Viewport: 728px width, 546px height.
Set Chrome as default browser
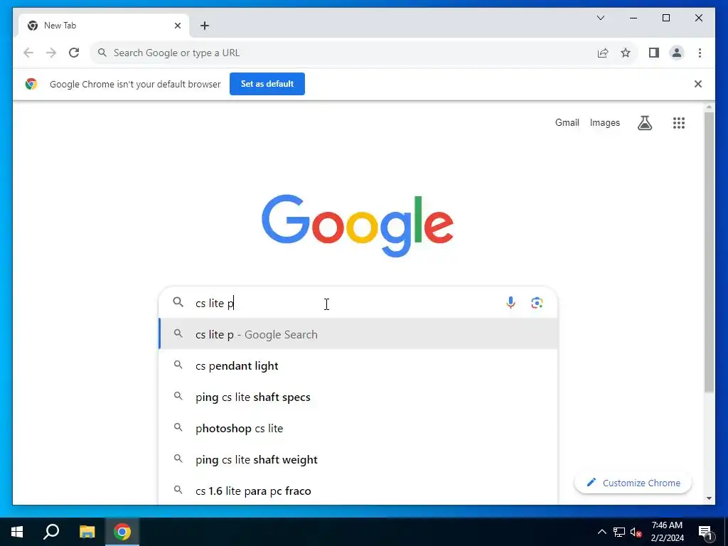tap(267, 84)
